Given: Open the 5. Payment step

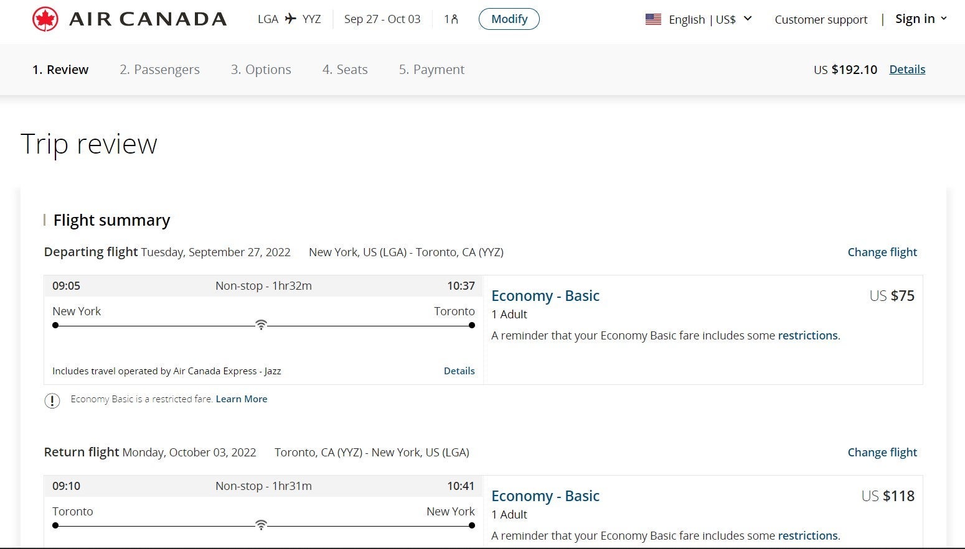Looking at the screenshot, I should click(x=431, y=70).
